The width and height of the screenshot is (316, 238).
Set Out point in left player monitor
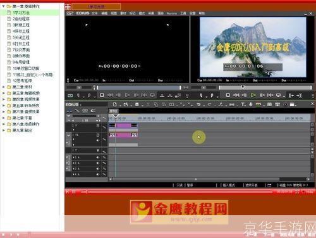coord(89,96)
